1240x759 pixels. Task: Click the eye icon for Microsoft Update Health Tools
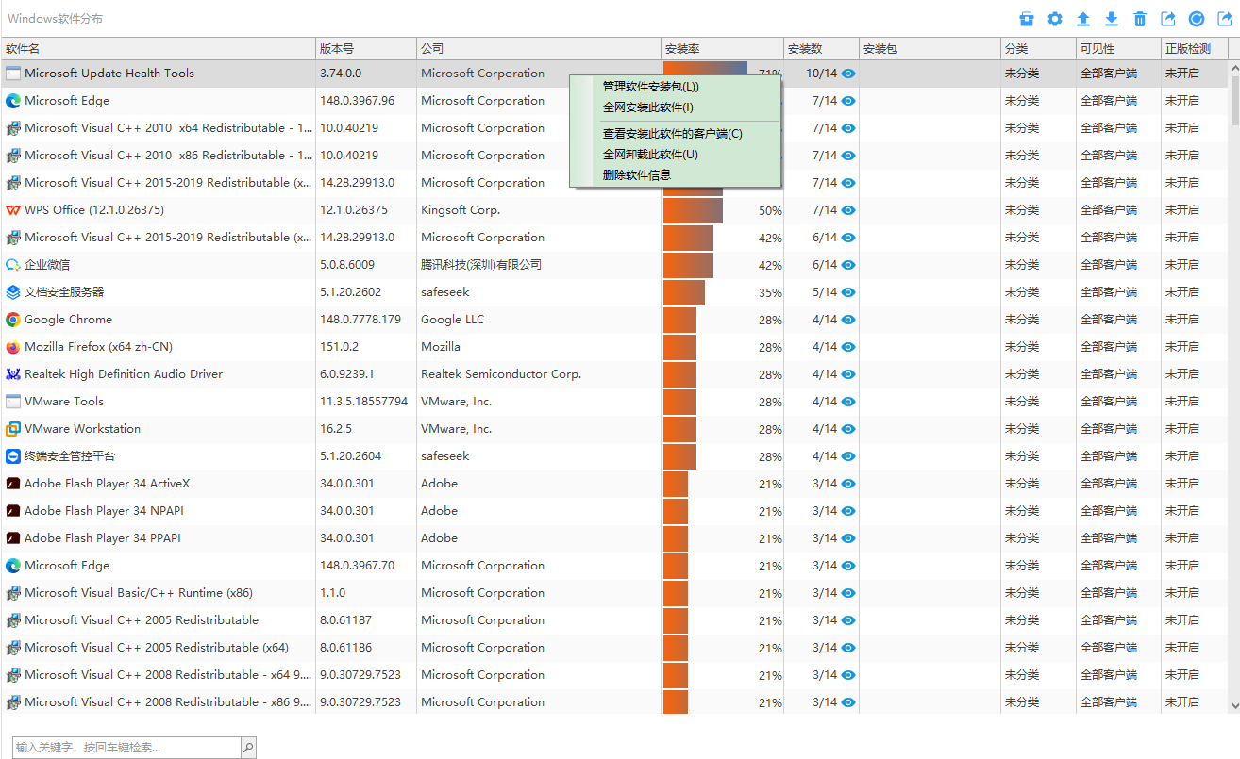click(x=848, y=74)
